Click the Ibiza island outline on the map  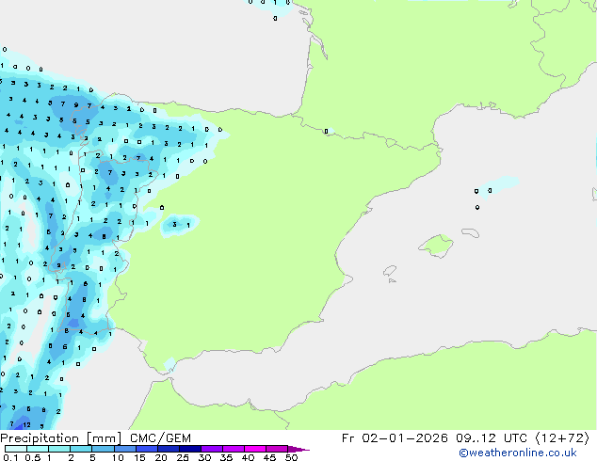tap(390, 271)
